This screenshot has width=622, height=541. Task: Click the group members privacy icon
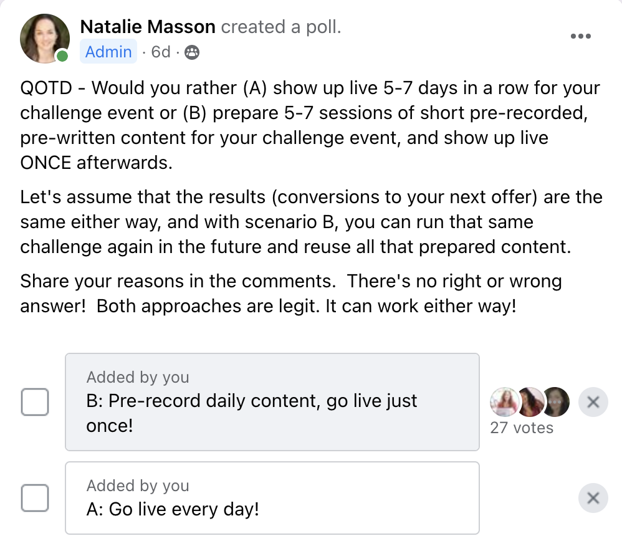point(192,52)
